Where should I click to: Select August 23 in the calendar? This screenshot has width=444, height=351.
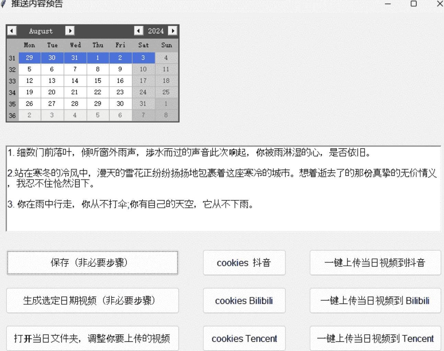tap(120, 92)
